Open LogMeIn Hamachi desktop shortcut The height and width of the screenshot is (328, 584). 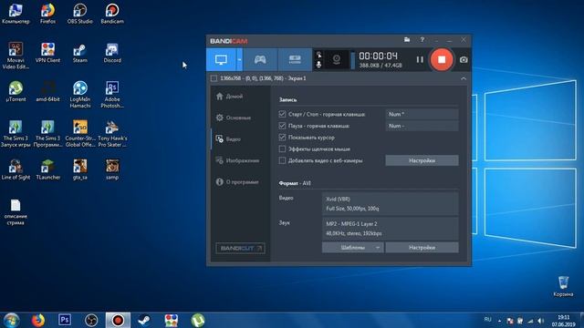pyautogui.click(x=80, y=95)
